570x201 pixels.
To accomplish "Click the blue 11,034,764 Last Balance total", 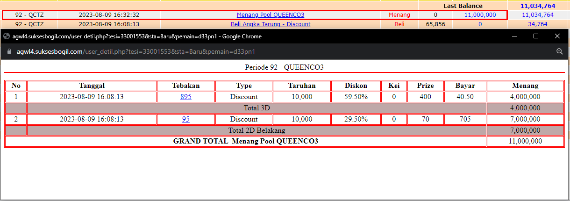I will point(538,6).
